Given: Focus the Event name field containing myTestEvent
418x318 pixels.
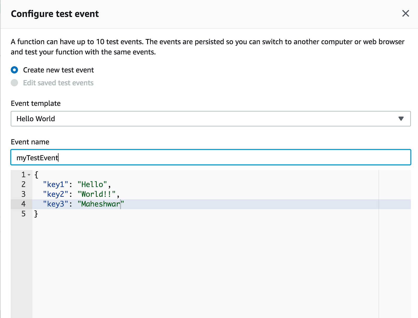Looking at the screenshot, I should [x=210, y=157].
